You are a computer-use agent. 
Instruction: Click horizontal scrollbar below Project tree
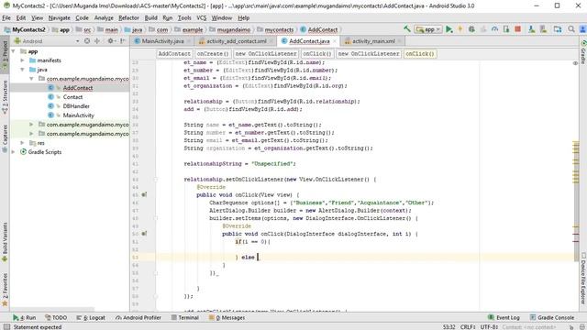(52, 310)
